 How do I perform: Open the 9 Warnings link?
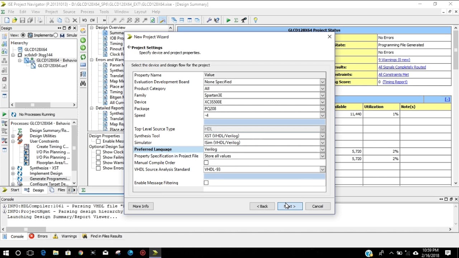click(394, 60)
